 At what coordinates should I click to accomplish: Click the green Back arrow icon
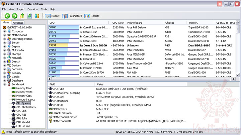(x=7, y=16)
